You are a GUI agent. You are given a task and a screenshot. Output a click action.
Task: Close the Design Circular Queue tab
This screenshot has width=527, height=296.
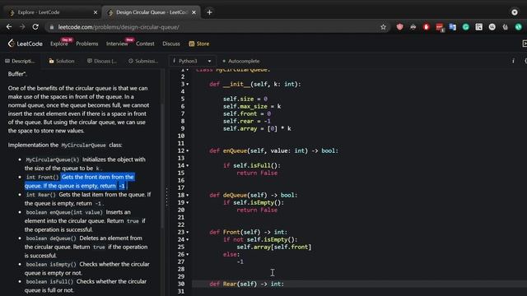click(x=194, y=12)
